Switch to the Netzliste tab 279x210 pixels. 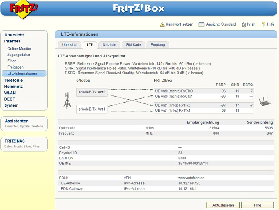pos(109,45)
